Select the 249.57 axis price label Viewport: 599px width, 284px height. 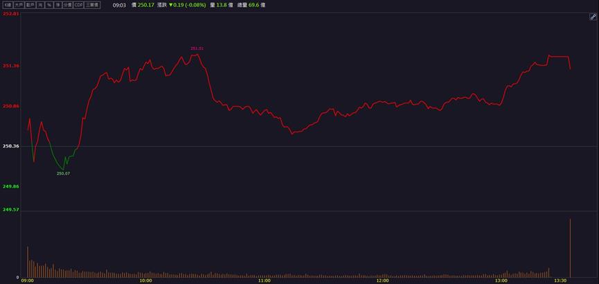11,209
